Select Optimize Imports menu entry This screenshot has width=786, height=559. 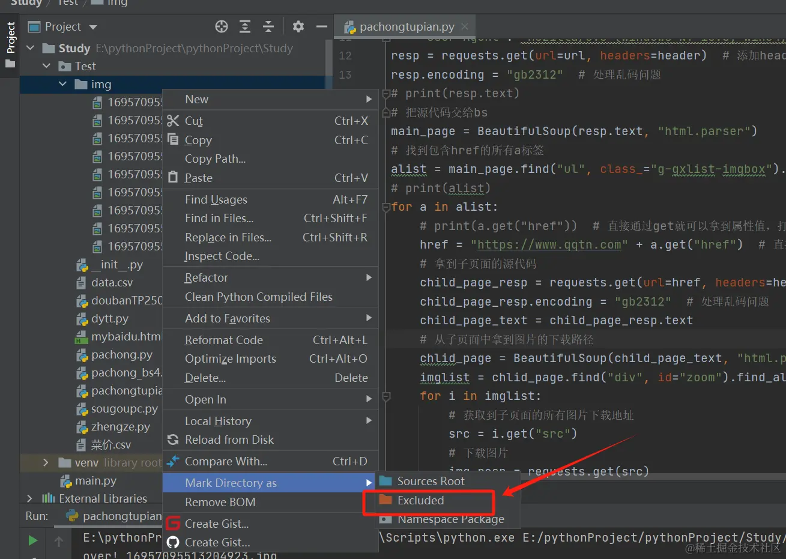(270, 358)
